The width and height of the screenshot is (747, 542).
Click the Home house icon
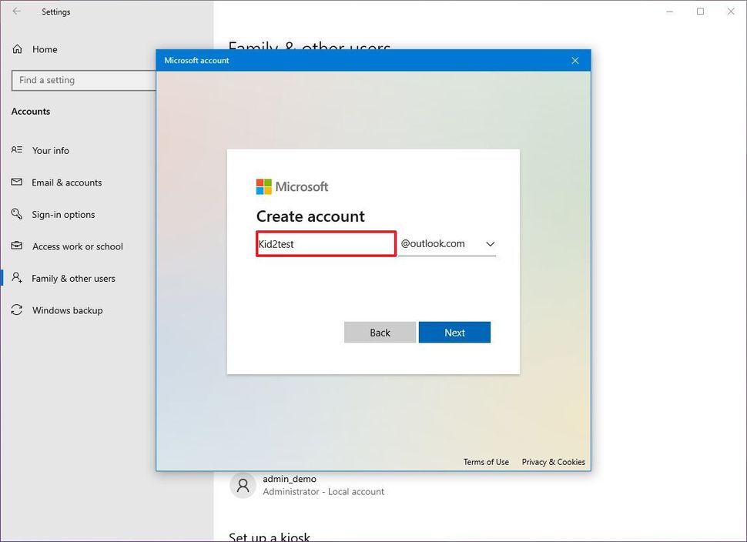[x=17, y=49]
